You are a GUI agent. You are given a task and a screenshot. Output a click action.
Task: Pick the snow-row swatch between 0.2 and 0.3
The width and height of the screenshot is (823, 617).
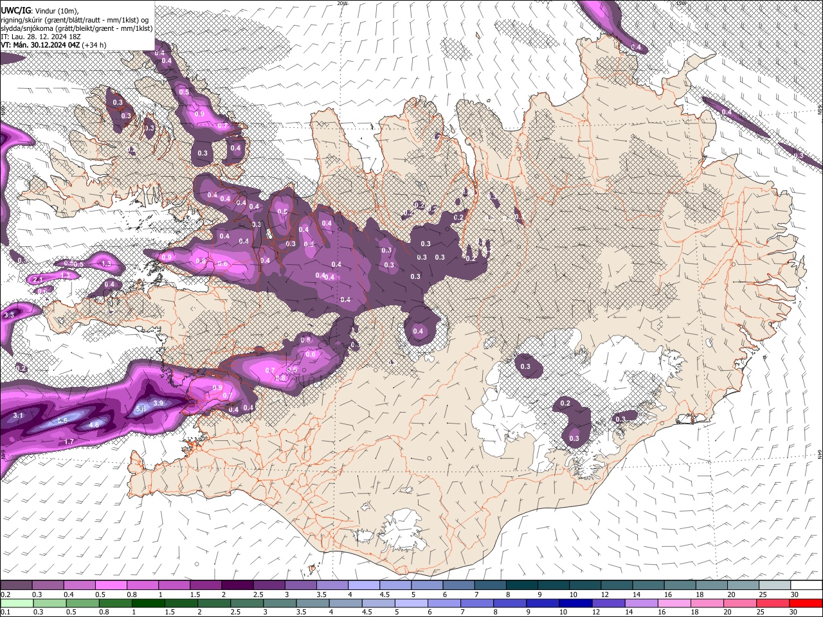pos(16,586)
